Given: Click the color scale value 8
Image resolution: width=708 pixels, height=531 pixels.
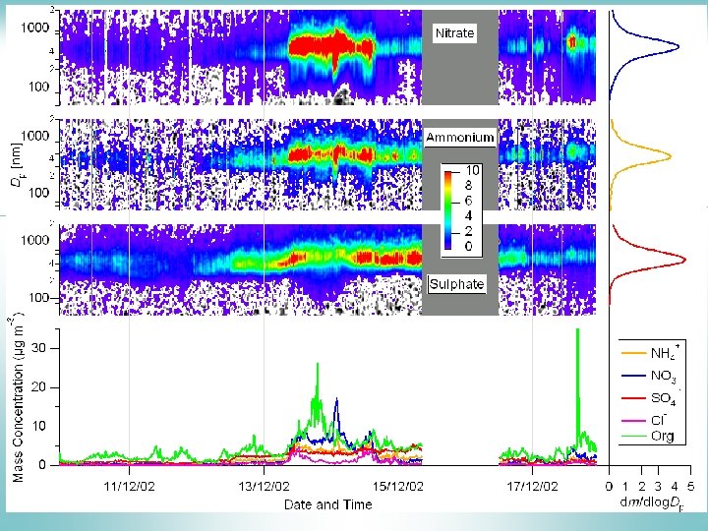Looking at the screenshot, I should coord(469,186).
